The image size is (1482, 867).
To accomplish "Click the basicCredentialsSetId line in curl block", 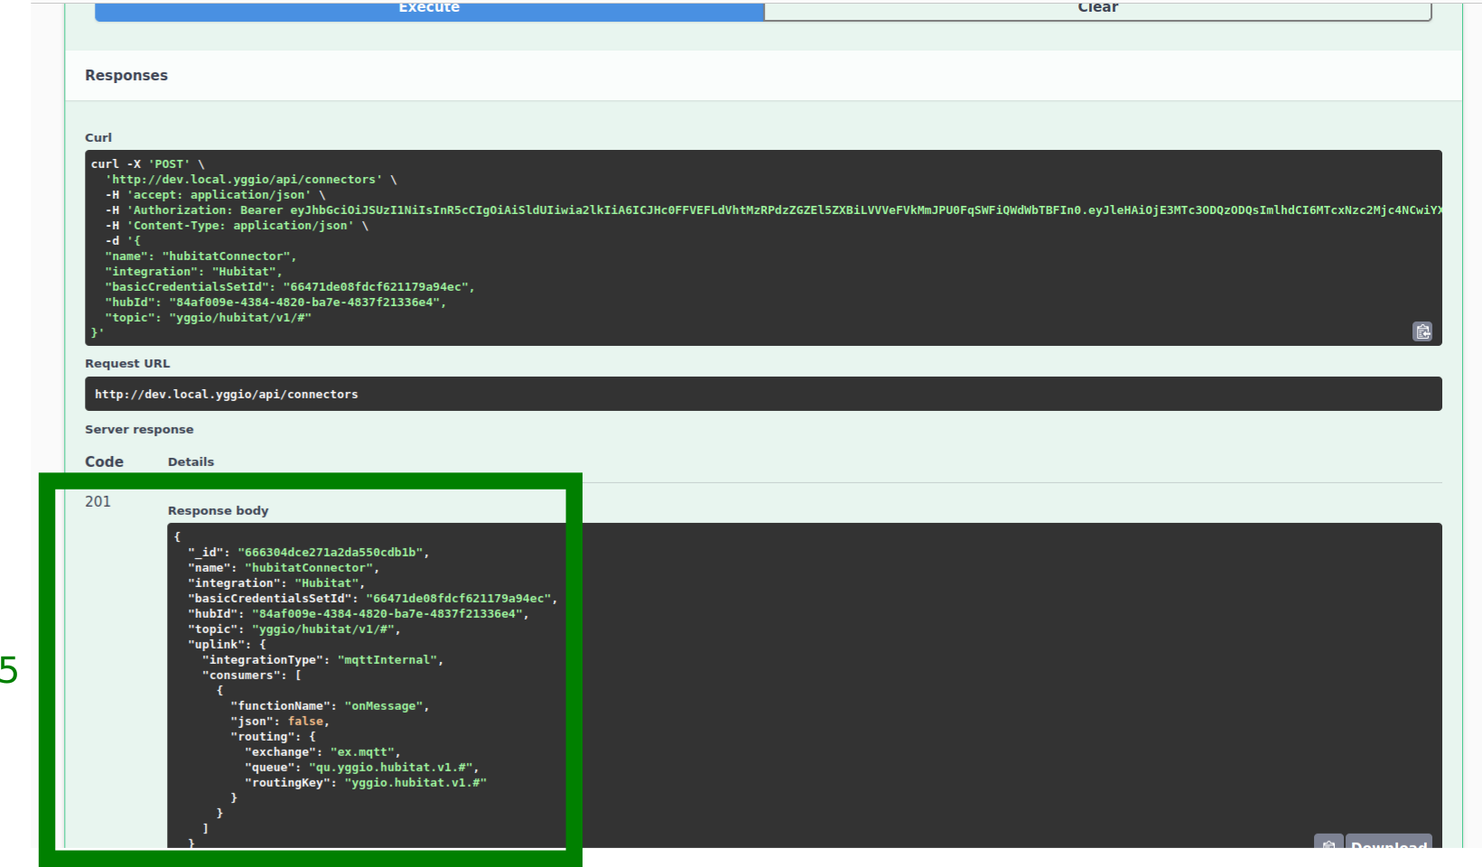I will click(x=289, y=287).
